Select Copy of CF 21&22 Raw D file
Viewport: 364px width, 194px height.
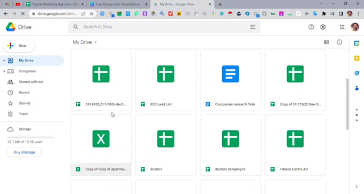[x=295, y=80]
